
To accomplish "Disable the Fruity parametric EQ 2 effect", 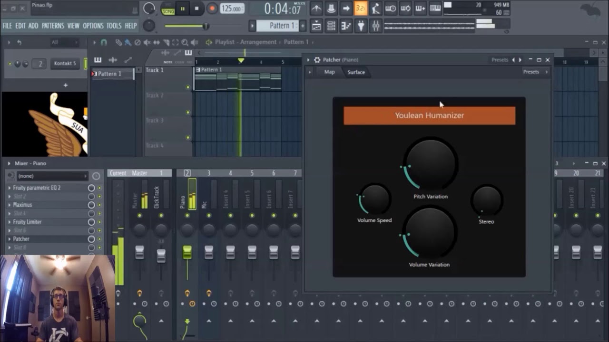I will point(99,188).
